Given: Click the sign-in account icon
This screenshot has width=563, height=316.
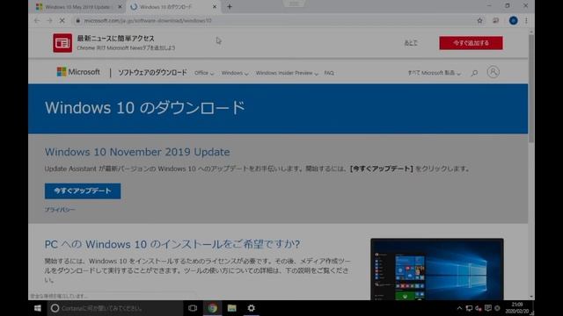Looking at the screenshot, I should tap(493, 72).
